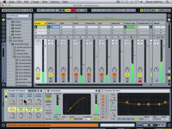Click the show/hide browser triangle icon

tap(3, 16)
